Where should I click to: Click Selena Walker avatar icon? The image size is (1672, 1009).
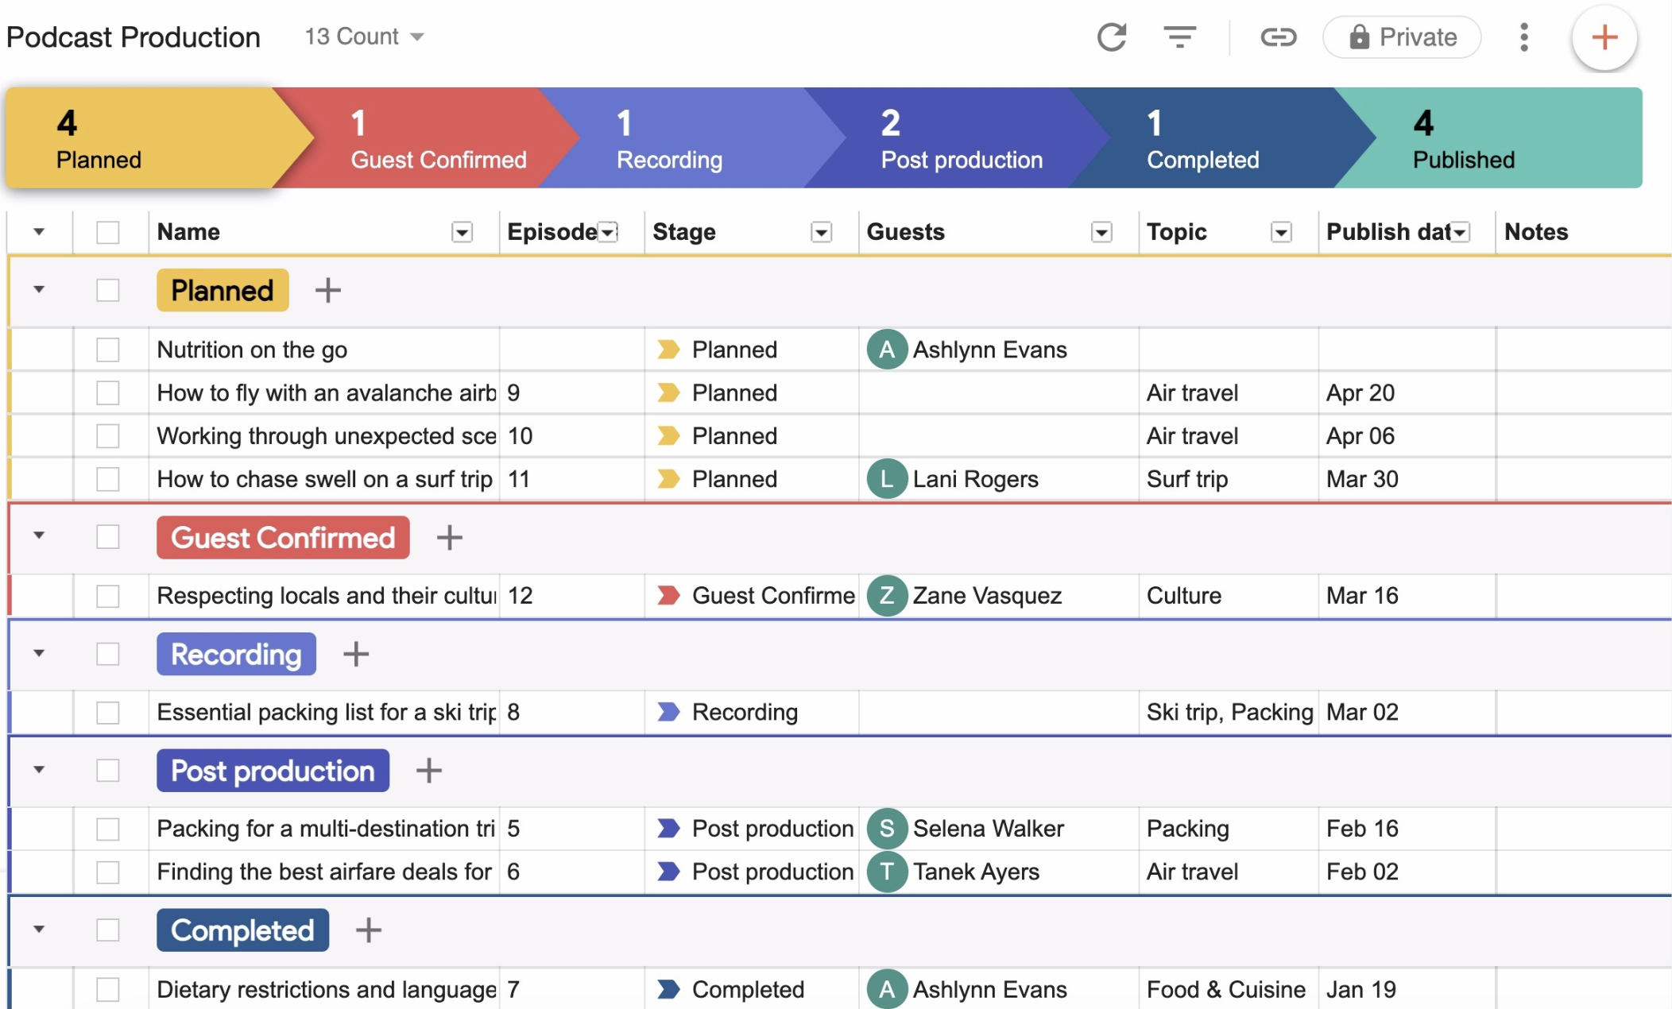(887, 829)
